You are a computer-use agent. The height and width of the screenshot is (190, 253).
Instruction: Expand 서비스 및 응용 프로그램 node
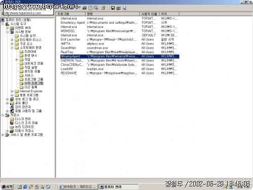[3, 135]
